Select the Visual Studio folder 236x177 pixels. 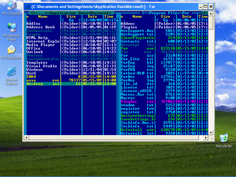point(71,66)
